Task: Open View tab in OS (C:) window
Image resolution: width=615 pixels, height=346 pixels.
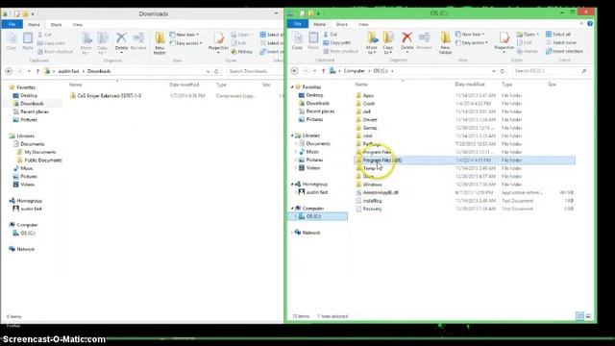Action: (x=363, y=24)
